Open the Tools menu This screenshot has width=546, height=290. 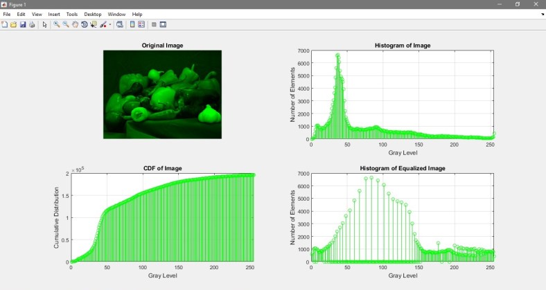[72, 14]
